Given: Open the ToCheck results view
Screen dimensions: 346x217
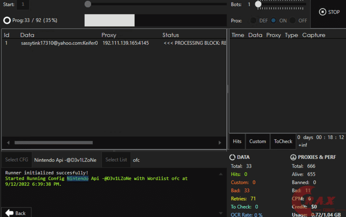Looking at the screenshot, I should [283, 141].
